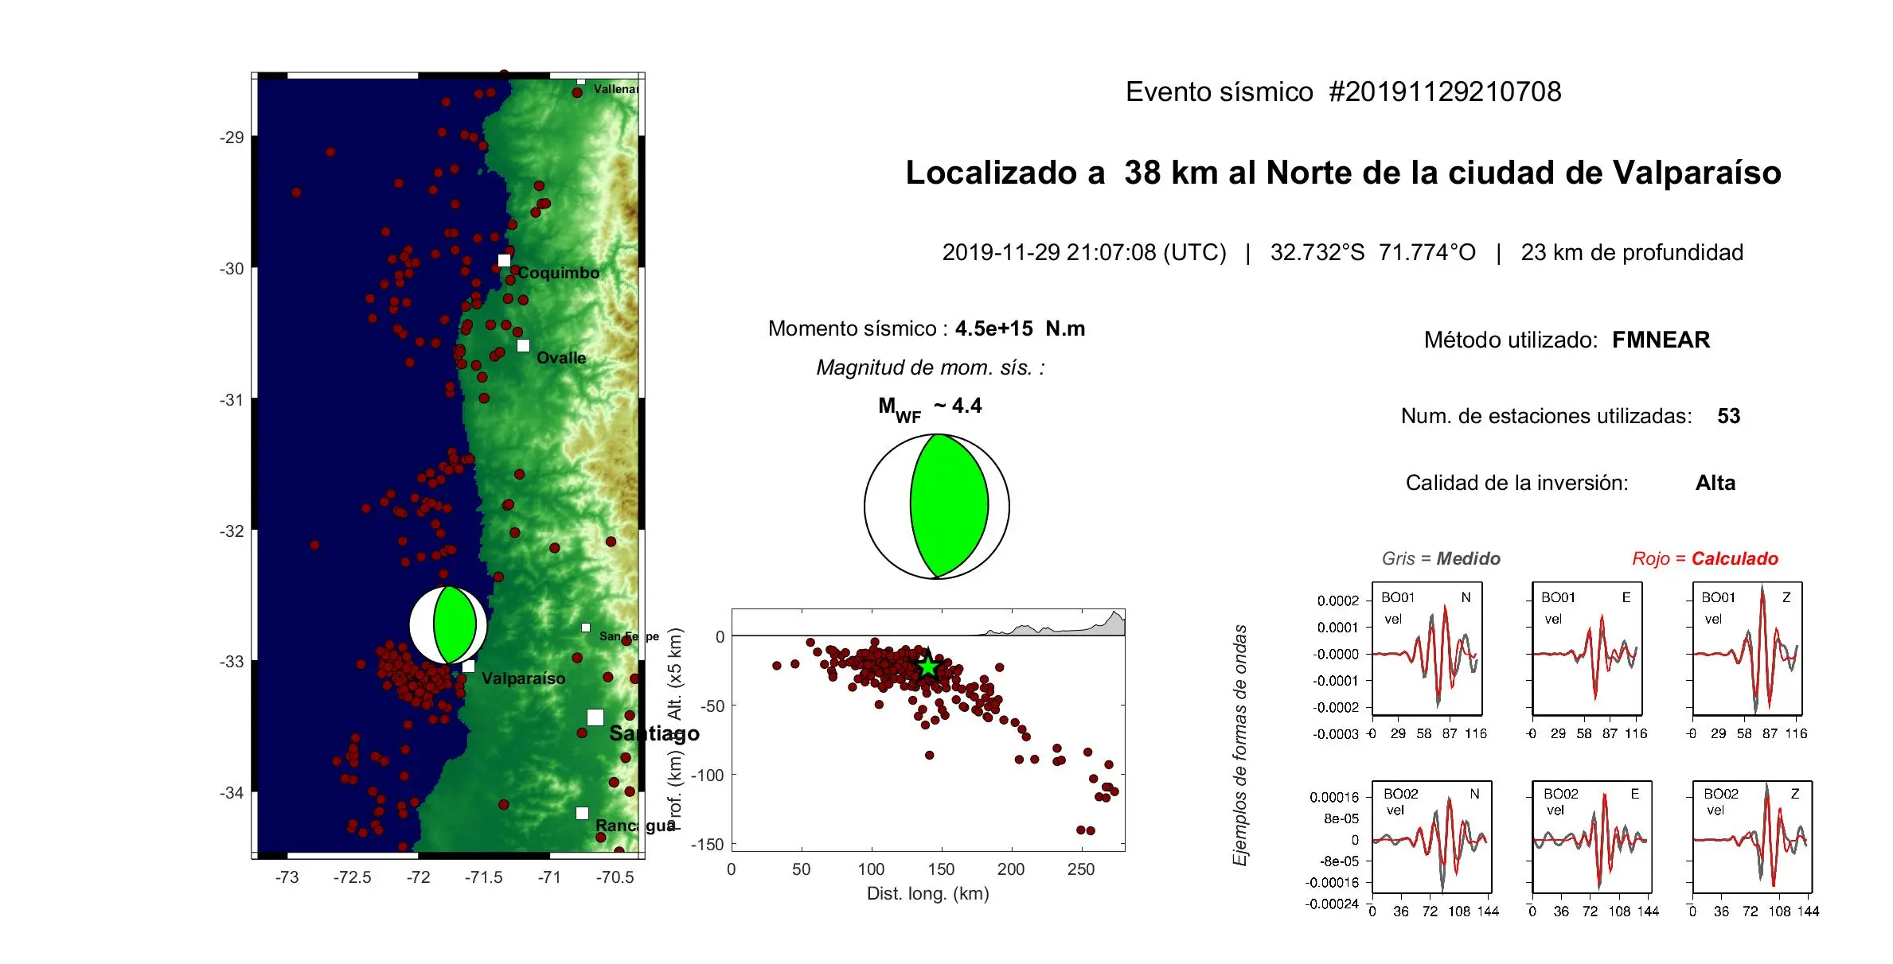Click the 'Magnitud de mom. sís. :' label
The image size is (1893, 964).
pyautogui.click(x=931, y=367)
